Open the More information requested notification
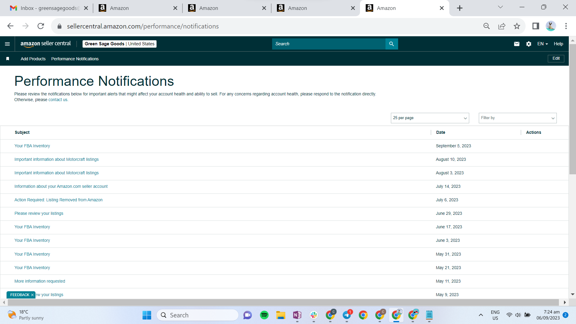576x324 pixels. [x=40, y=281]
